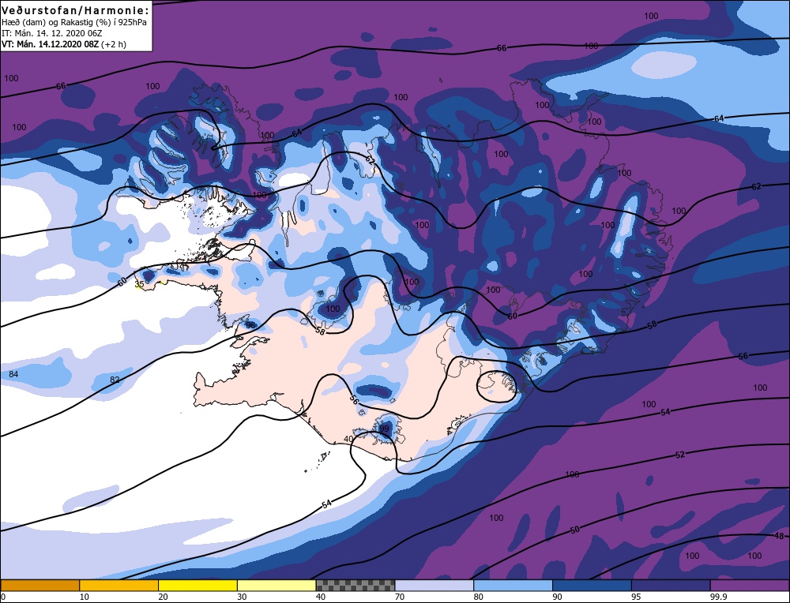
Task: Click the title text 'Veðurstofan/Harmonie:'
Action: 76,10
